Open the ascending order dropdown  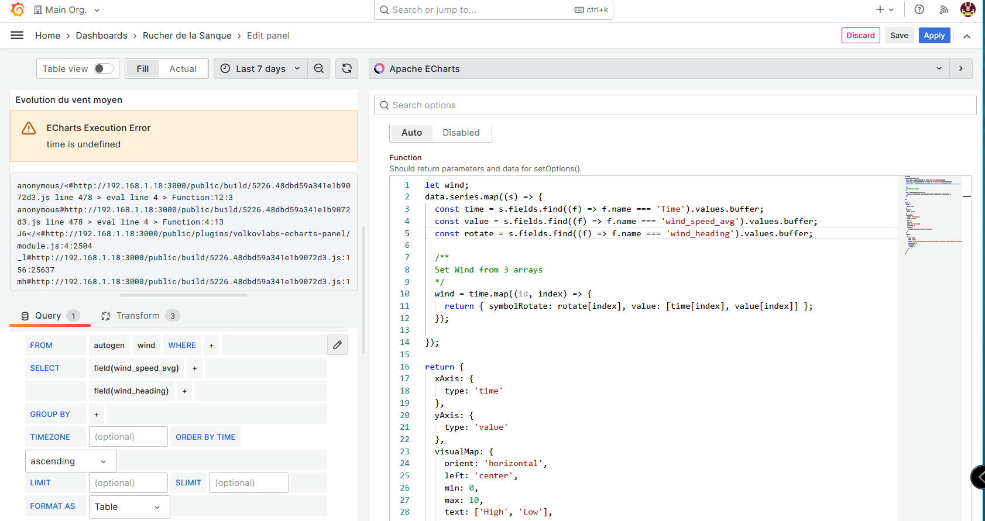click(70, 461)
